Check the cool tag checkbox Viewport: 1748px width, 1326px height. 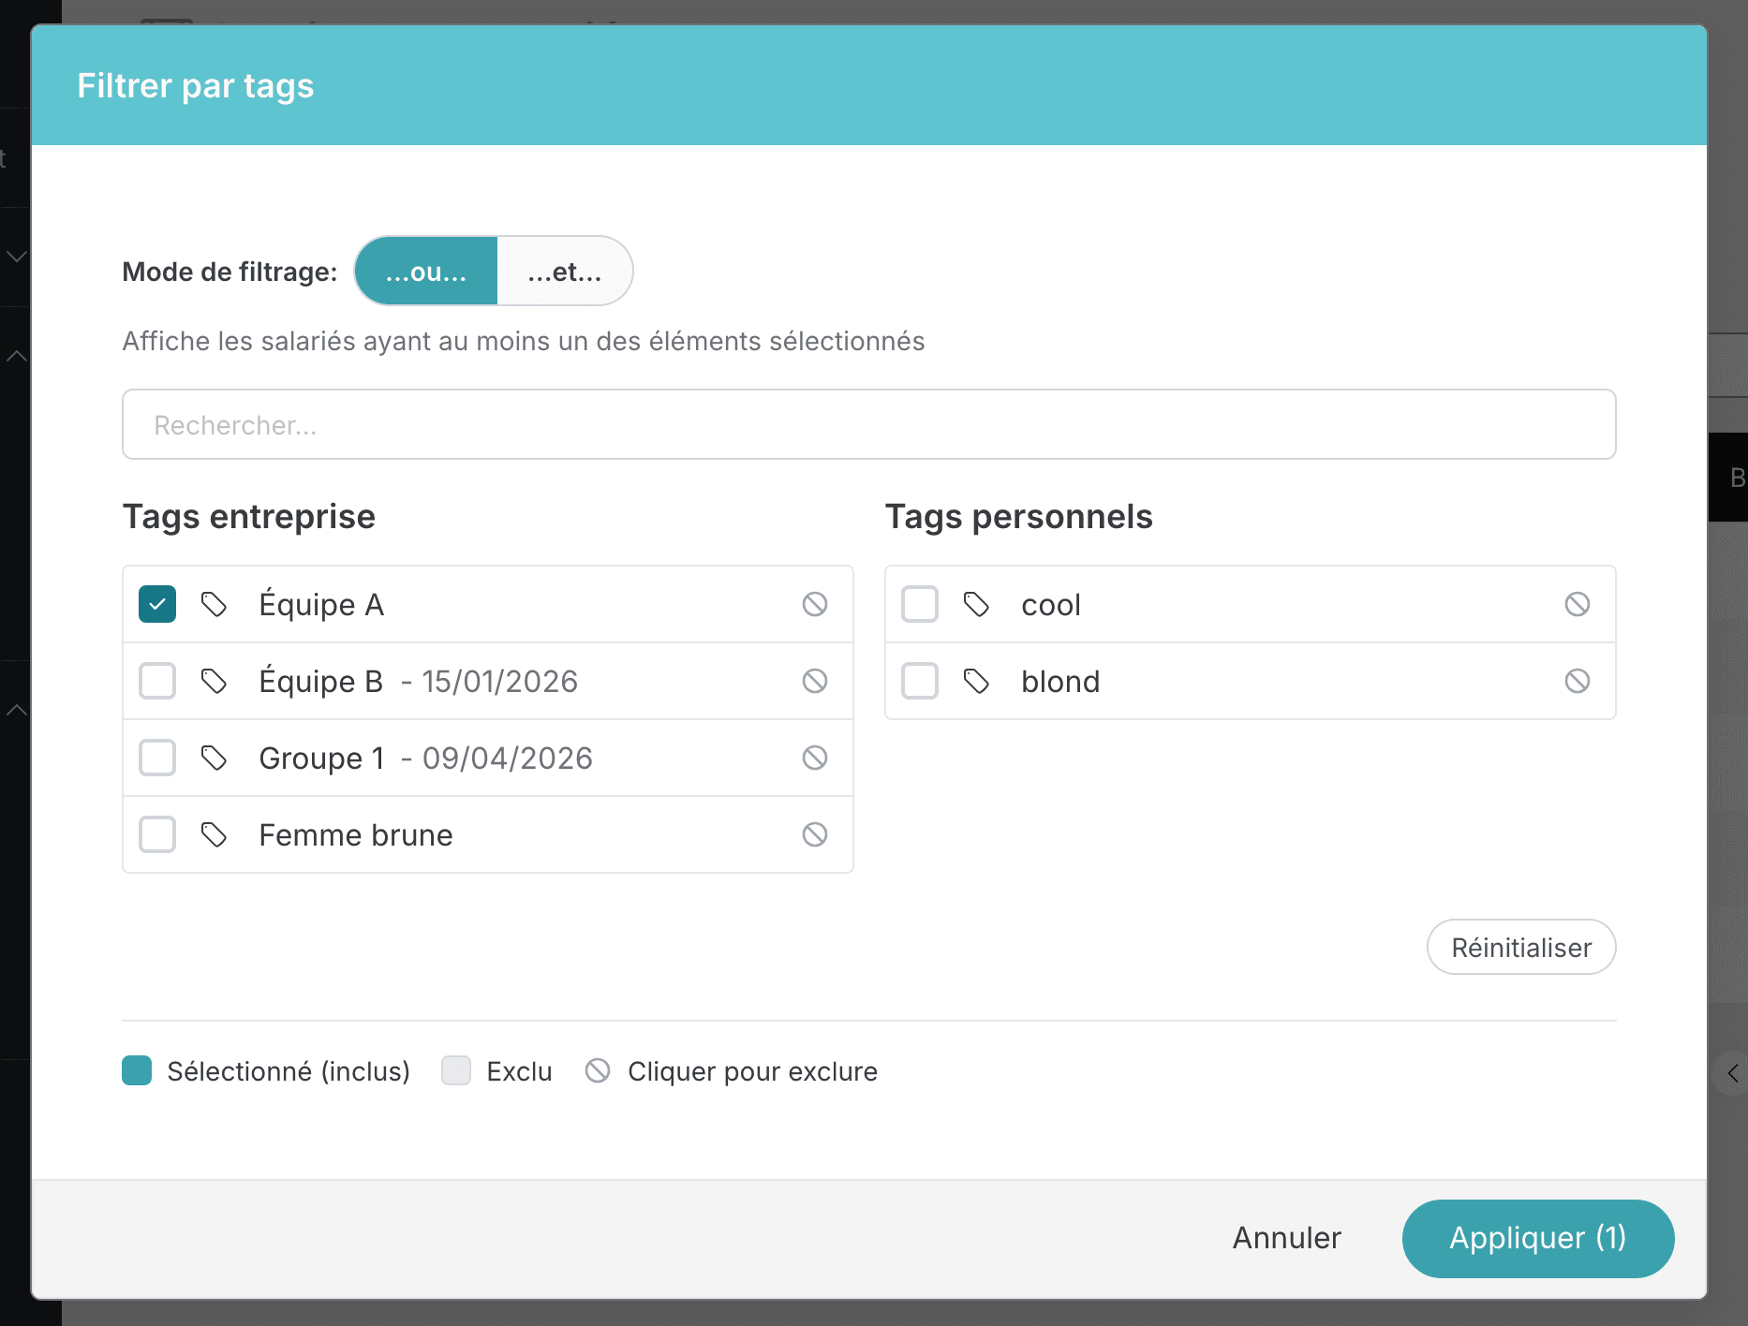pyautogui.click(x=920, y=604)
